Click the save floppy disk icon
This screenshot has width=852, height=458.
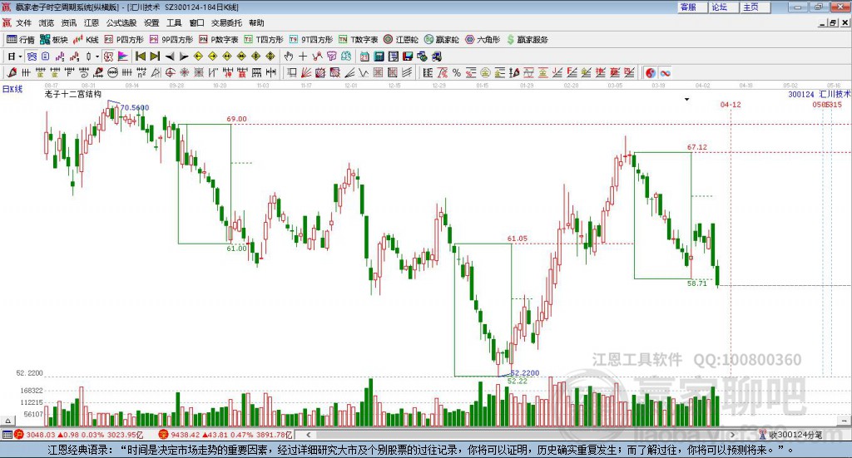tap(408, 57)
